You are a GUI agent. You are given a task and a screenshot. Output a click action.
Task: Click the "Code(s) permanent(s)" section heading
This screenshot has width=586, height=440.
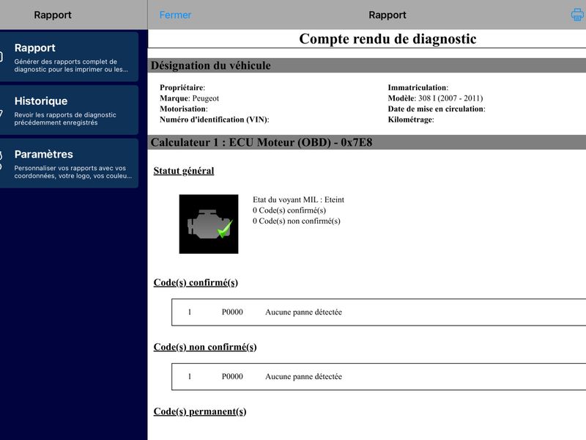pos(199,411)
